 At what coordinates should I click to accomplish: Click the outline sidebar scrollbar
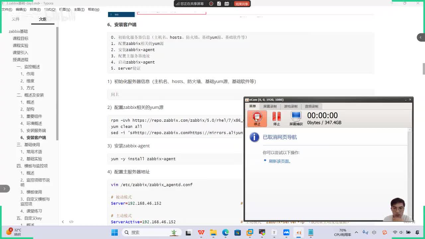[57, 83]
